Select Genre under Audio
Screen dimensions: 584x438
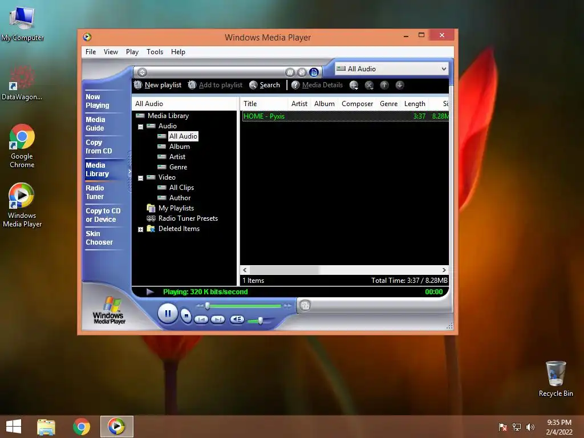[x=178, y=167]
